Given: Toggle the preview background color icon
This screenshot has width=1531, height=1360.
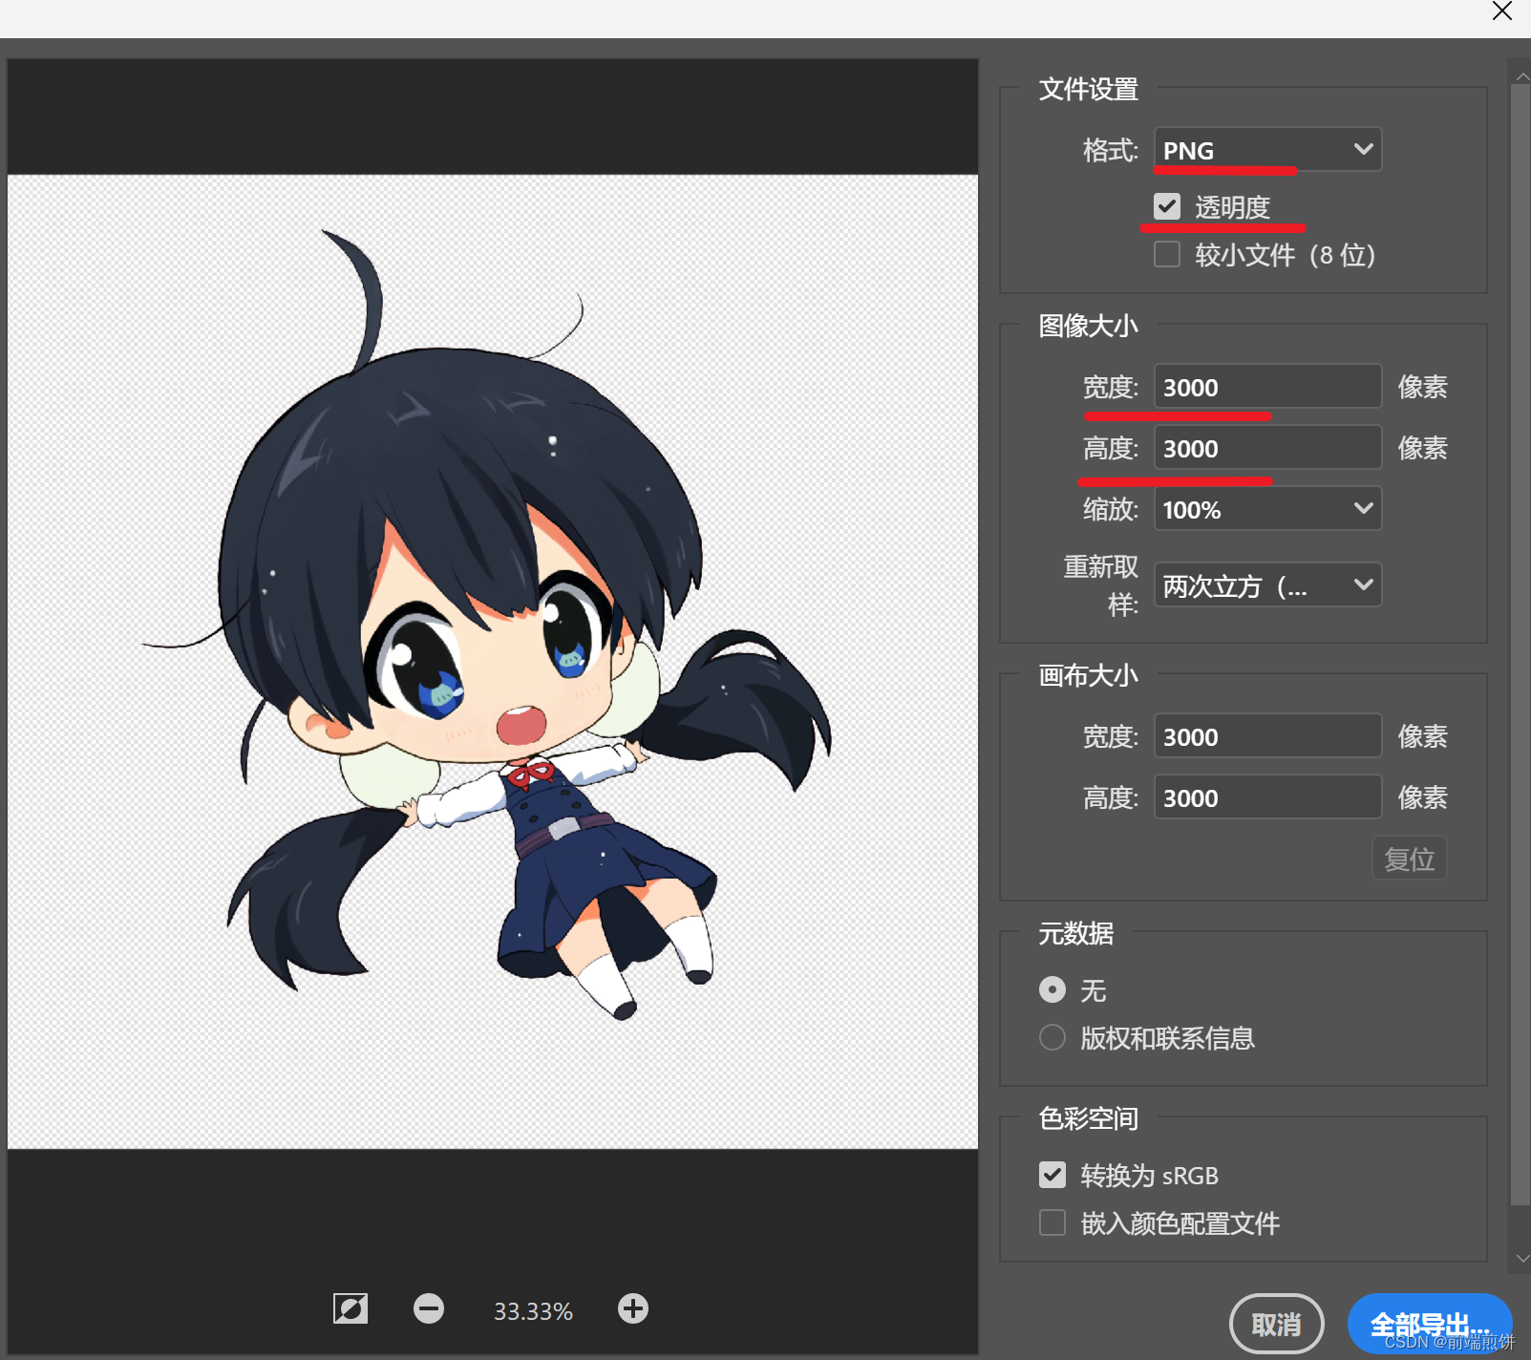Looking at the screenshot, I should click(x=351, y=1308).
